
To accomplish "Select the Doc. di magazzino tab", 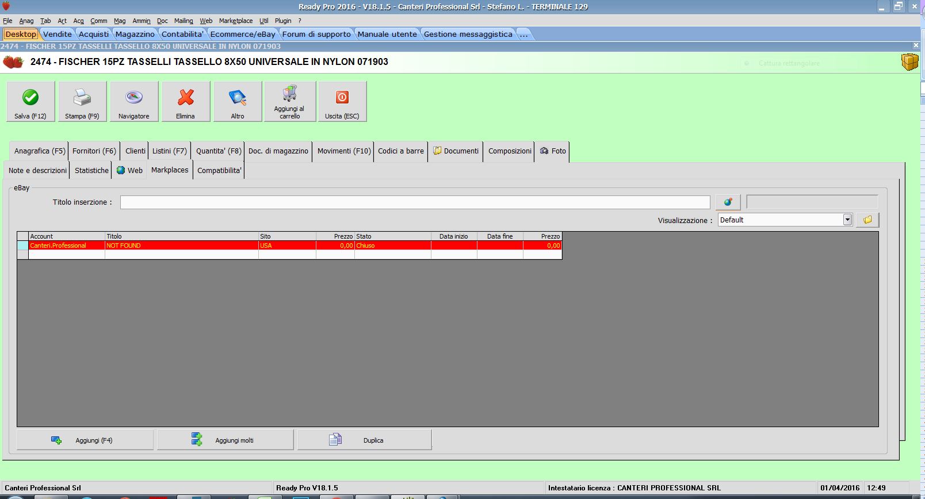I will 278,151.
